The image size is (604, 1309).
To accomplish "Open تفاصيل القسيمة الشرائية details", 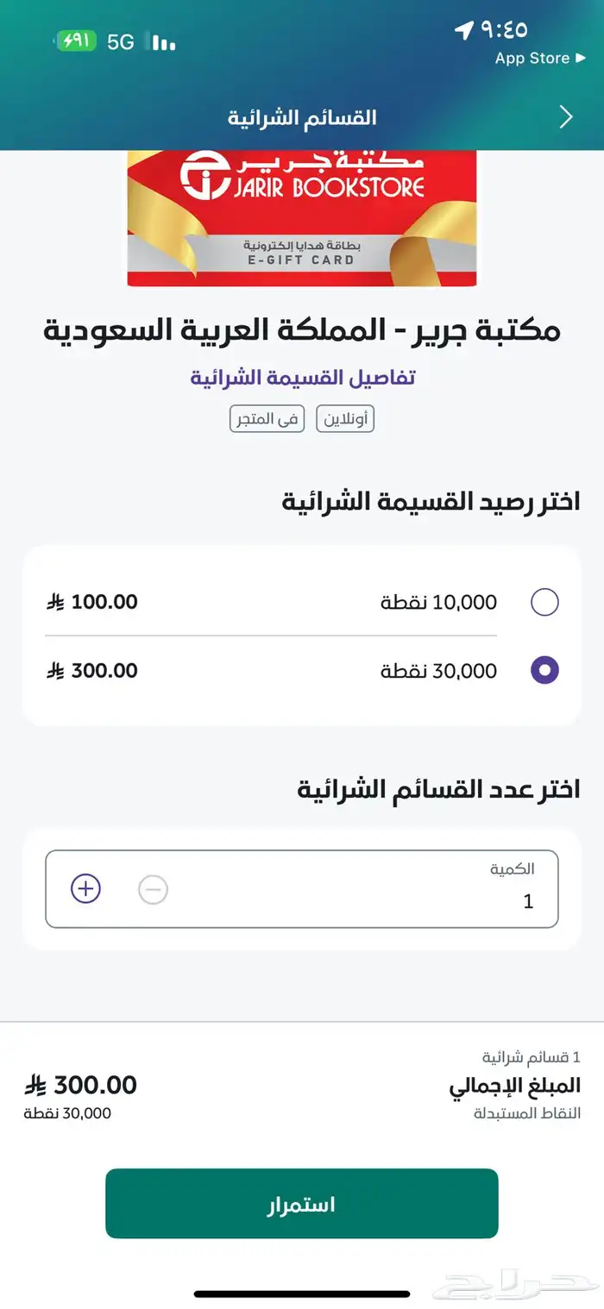I will [x=304, y=377].
